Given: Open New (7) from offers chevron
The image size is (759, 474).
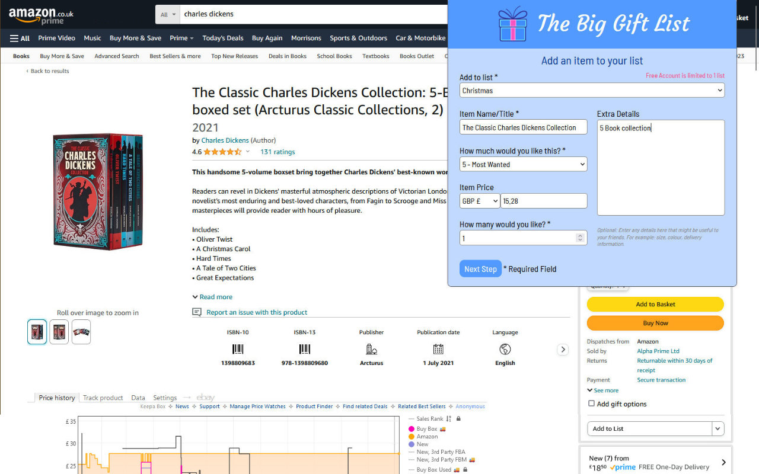Looking at the screenshot, I should click(x=723, y=462).
